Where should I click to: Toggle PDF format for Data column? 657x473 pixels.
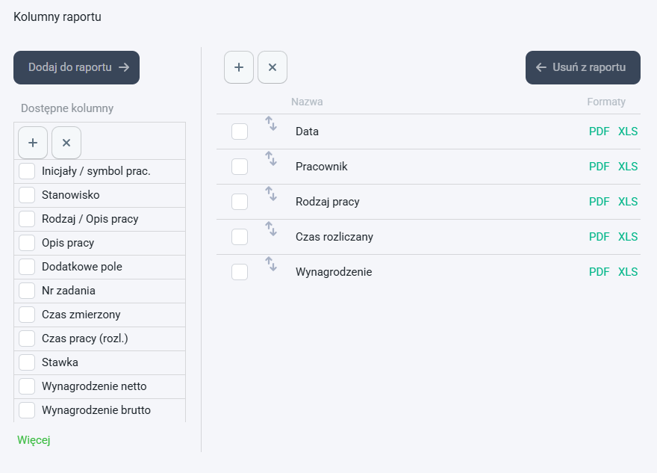click(600, 132)
